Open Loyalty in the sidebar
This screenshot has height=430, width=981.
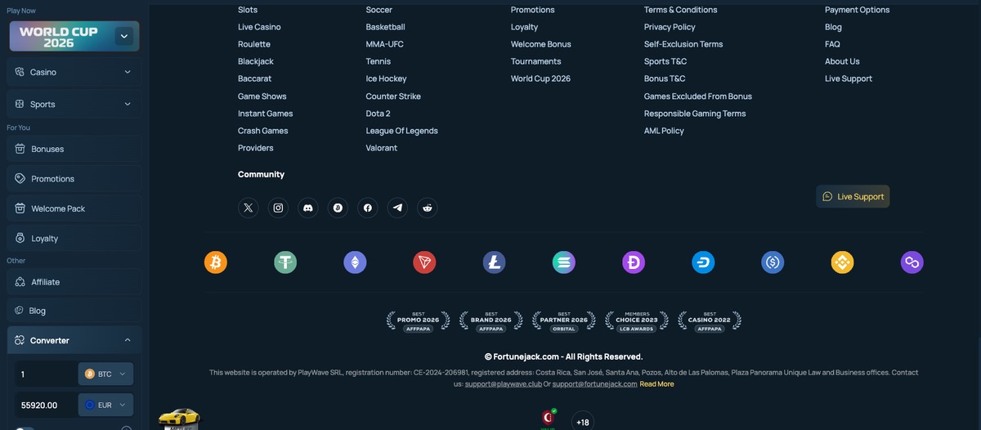pos(74,238)
